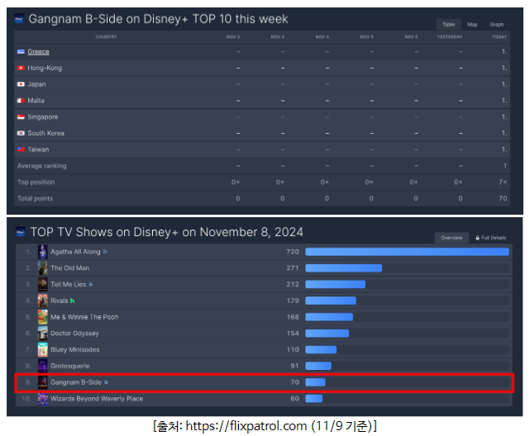
Task: Click the Taiwan flag icon
Action: click(21, 149)
